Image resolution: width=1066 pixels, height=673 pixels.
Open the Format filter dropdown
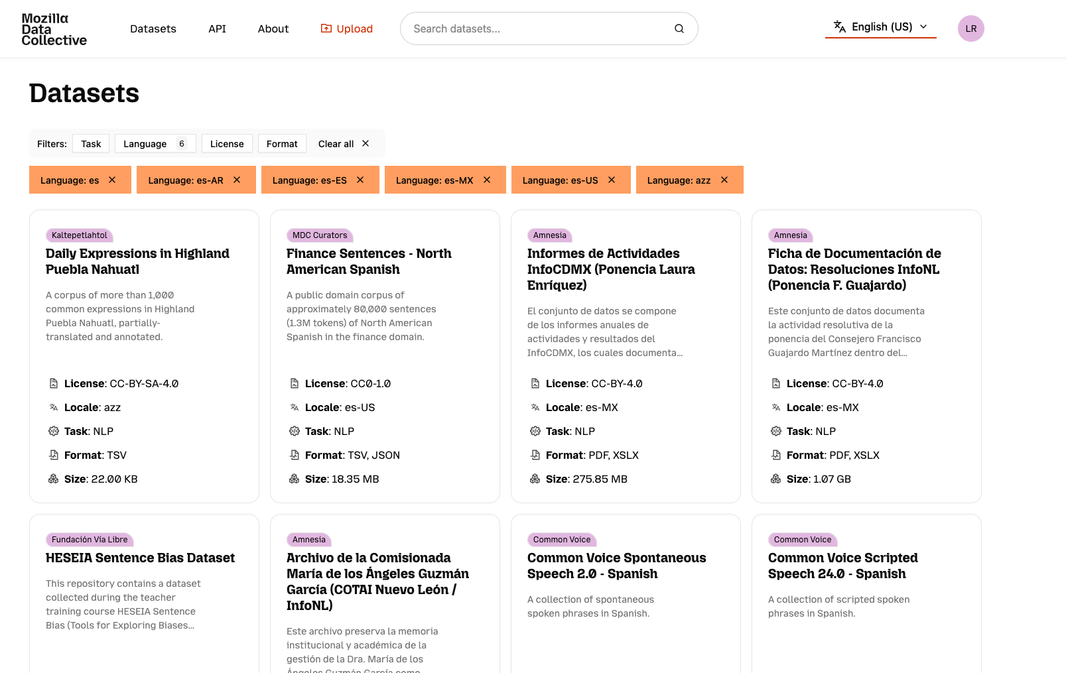coord(282,143)
